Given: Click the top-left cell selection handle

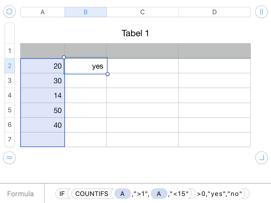Looking at the screenshot, I should (64, 57).
